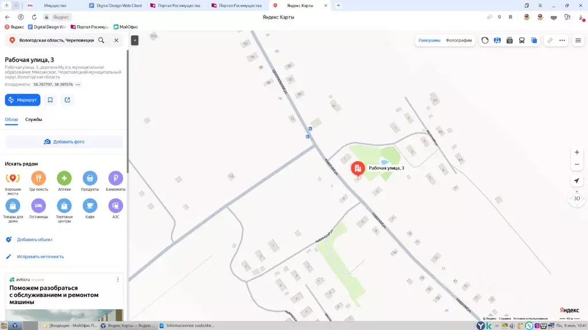Reload the current page
This screenshot has width=588, height=330.
(x=34, y=17)
